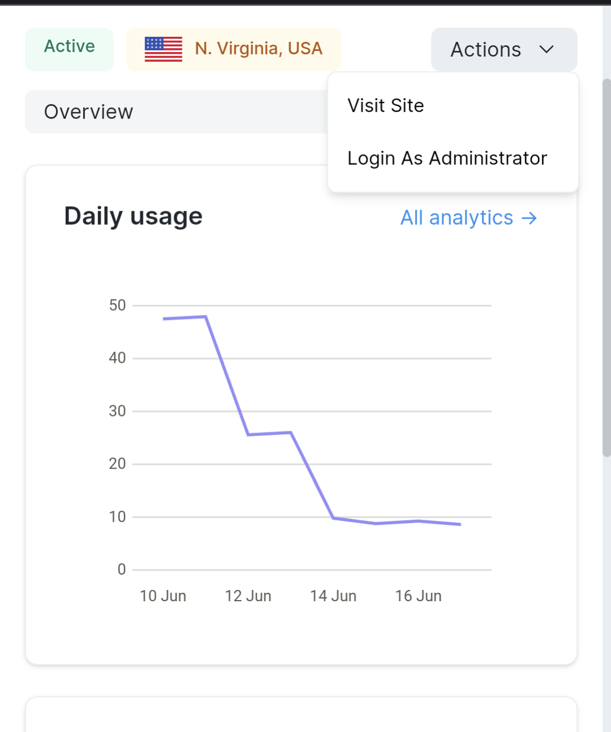
Task: Click the All analytics arrow icon
Action: tap(529, 218)
